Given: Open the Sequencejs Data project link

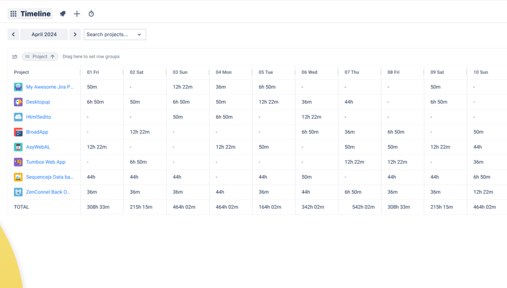Looking at the screenshot, I should [x=49, y=177].
